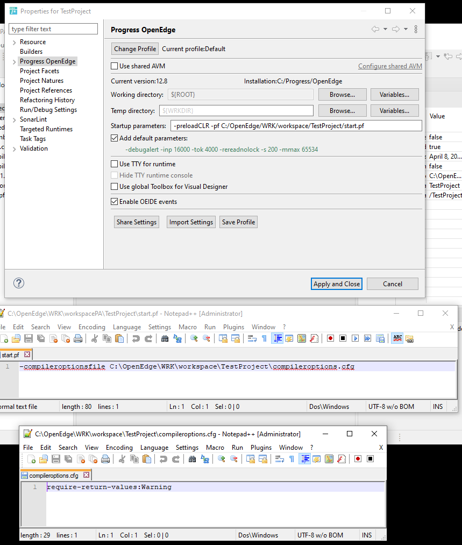Click ABC spell-check icon in start.pf Notepad++ toolbar

point(397,338)
